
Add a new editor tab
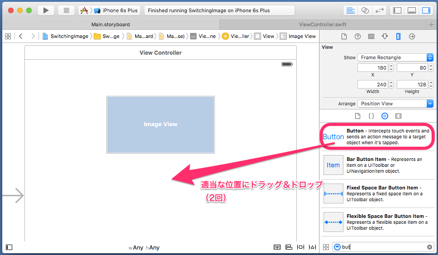[x=431, y=24]
